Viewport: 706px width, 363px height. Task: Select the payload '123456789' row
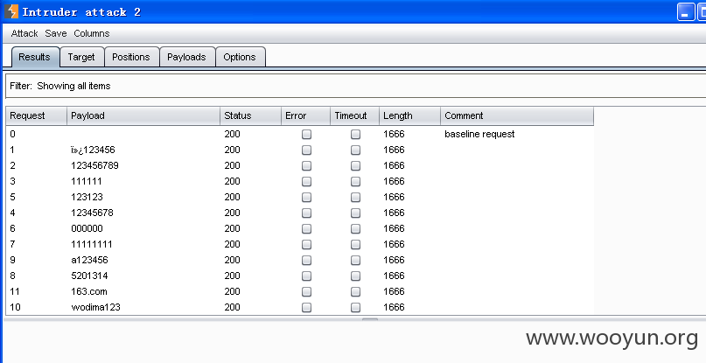pyautogui.click(x=300, y=165)
